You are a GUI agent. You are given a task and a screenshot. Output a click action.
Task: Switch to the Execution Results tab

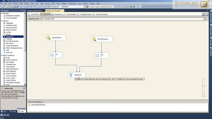[x=100, y=14]
